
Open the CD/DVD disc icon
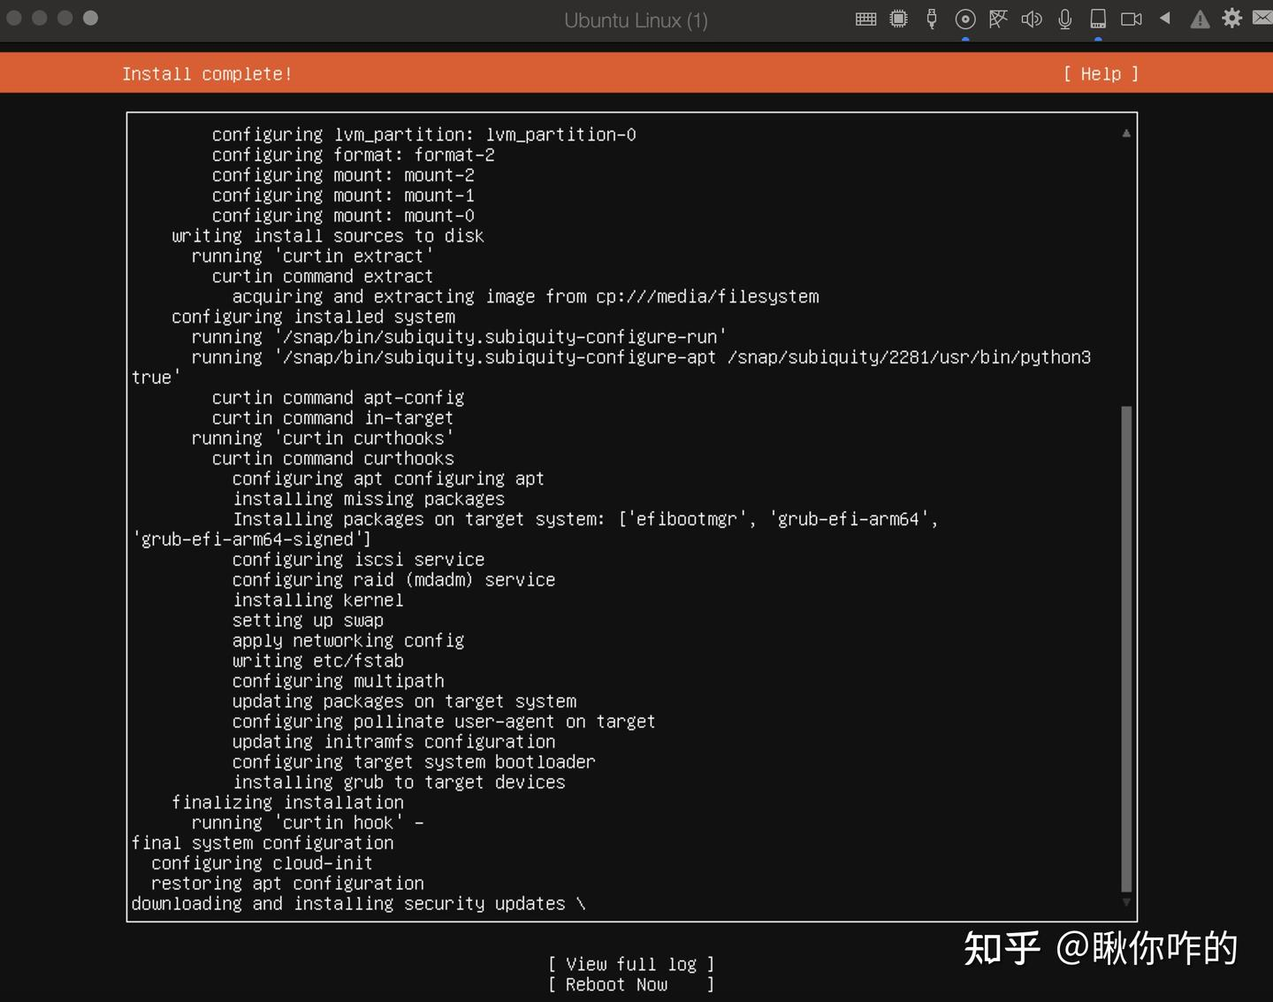(965, 19)
